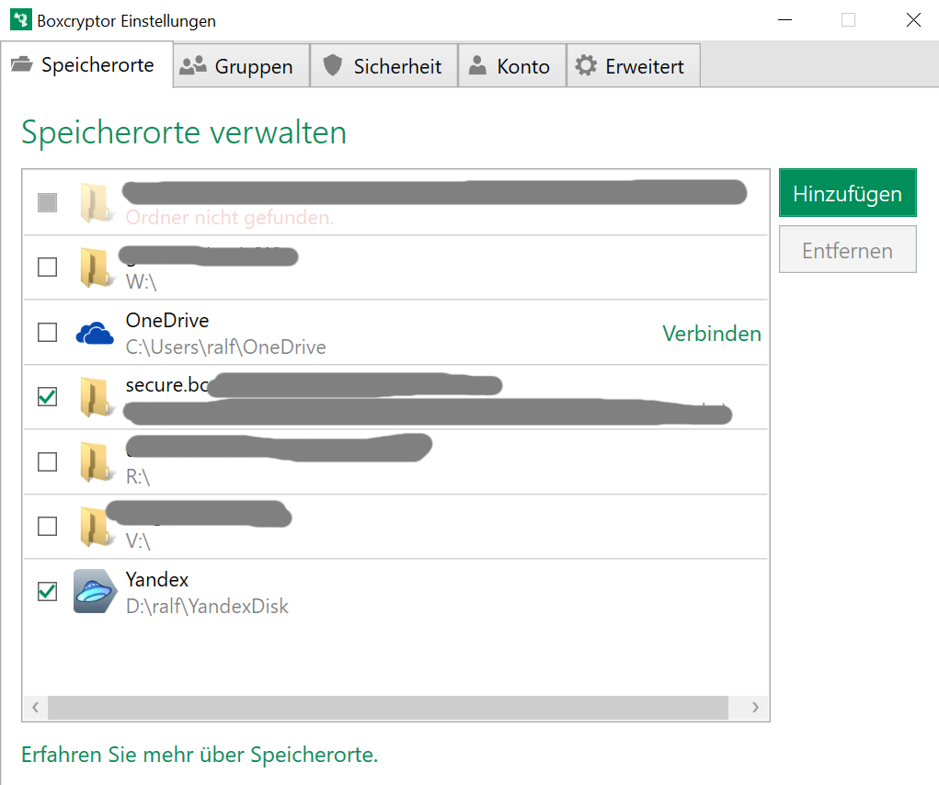Click the folder icon beside R:\ entry
939x785 pixels.
(x=97, y=462)
